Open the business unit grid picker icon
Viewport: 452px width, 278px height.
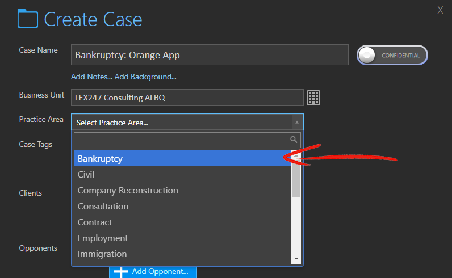(x=313, y=98)
